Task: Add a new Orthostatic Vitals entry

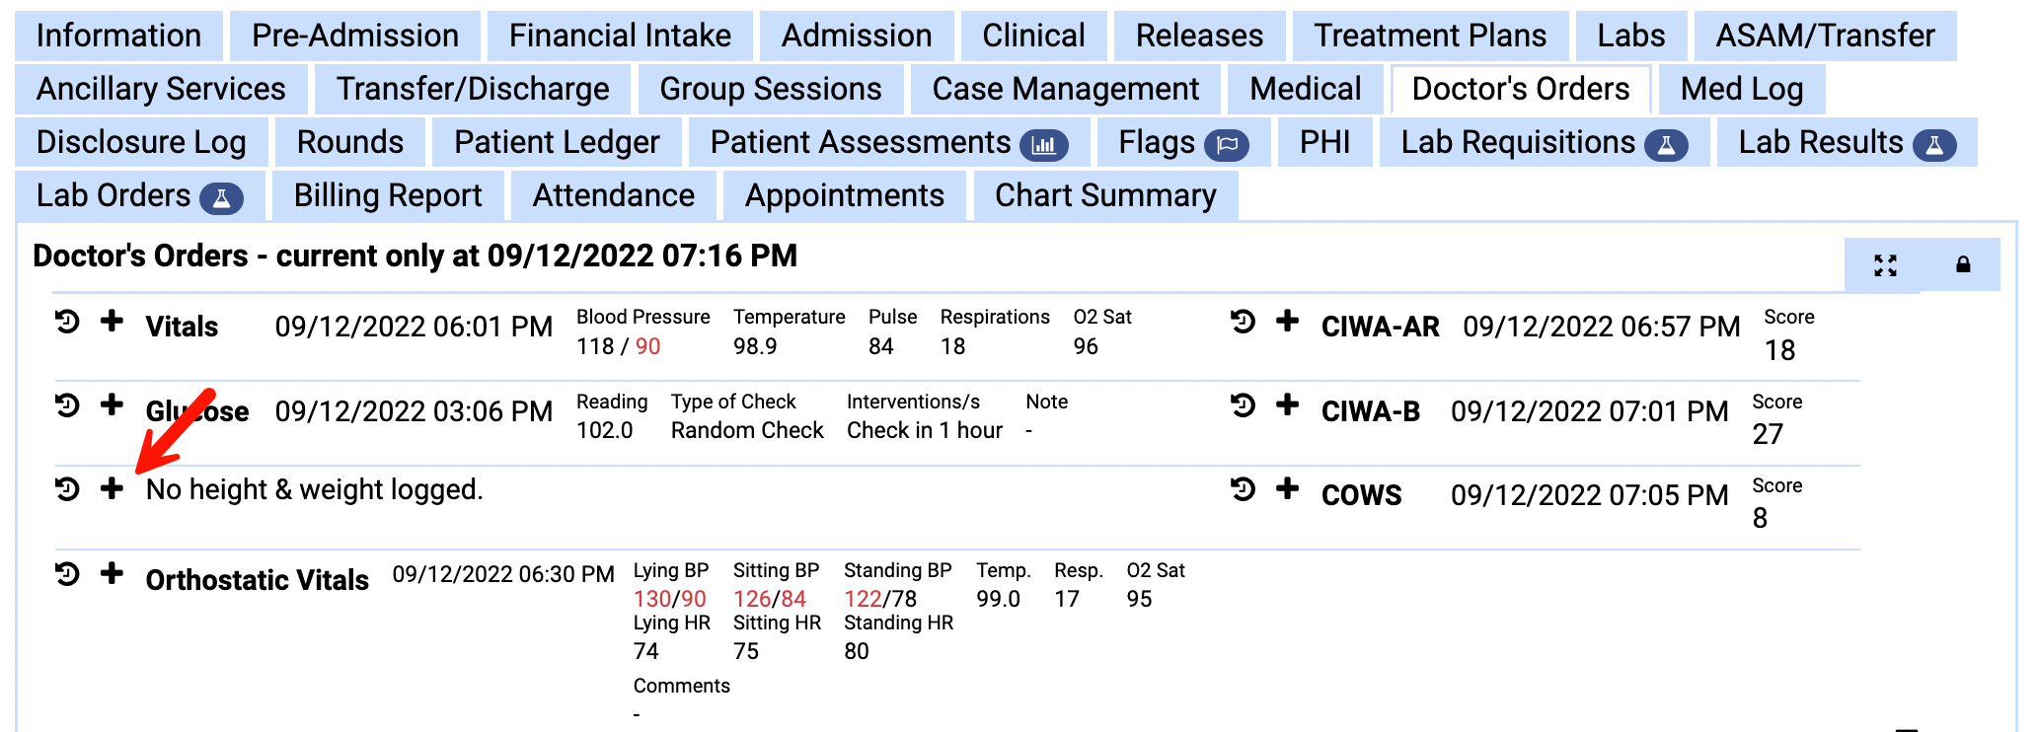Action: pos(113,574)
